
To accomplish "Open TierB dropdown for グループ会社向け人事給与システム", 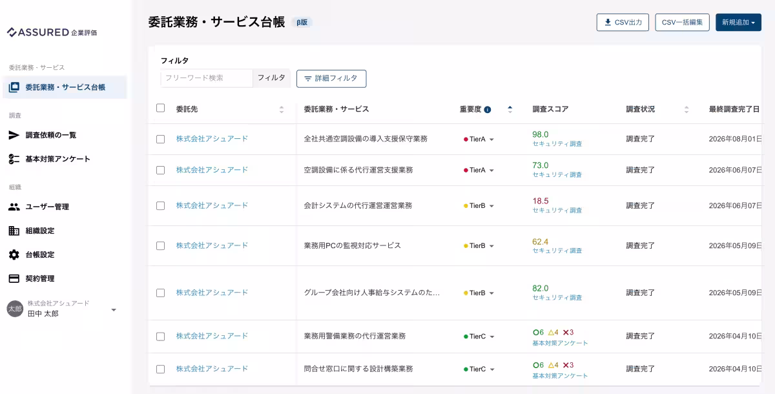I will 479,293.
